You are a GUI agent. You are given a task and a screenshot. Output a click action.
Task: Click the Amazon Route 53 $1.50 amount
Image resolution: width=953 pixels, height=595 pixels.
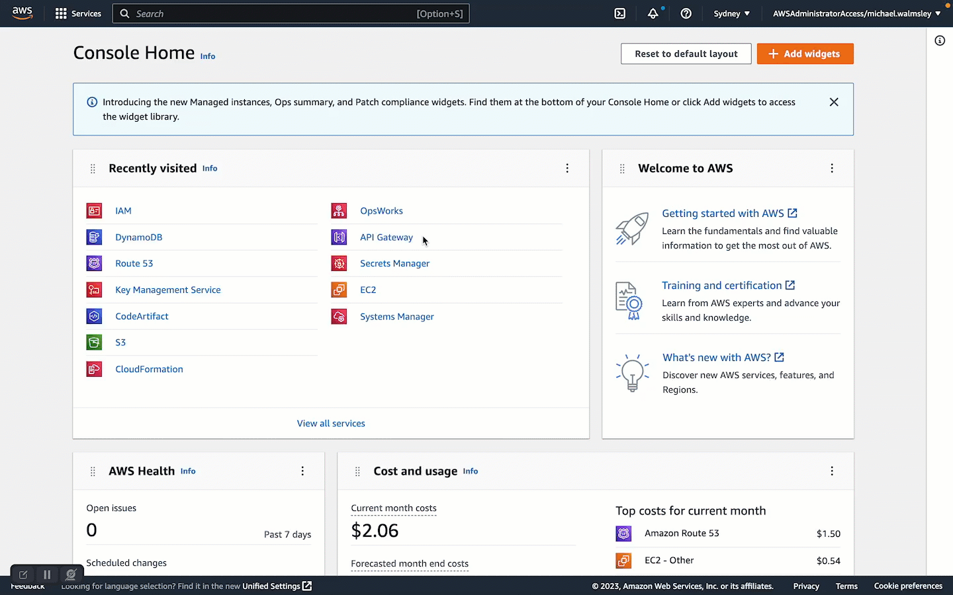point(829,534)
